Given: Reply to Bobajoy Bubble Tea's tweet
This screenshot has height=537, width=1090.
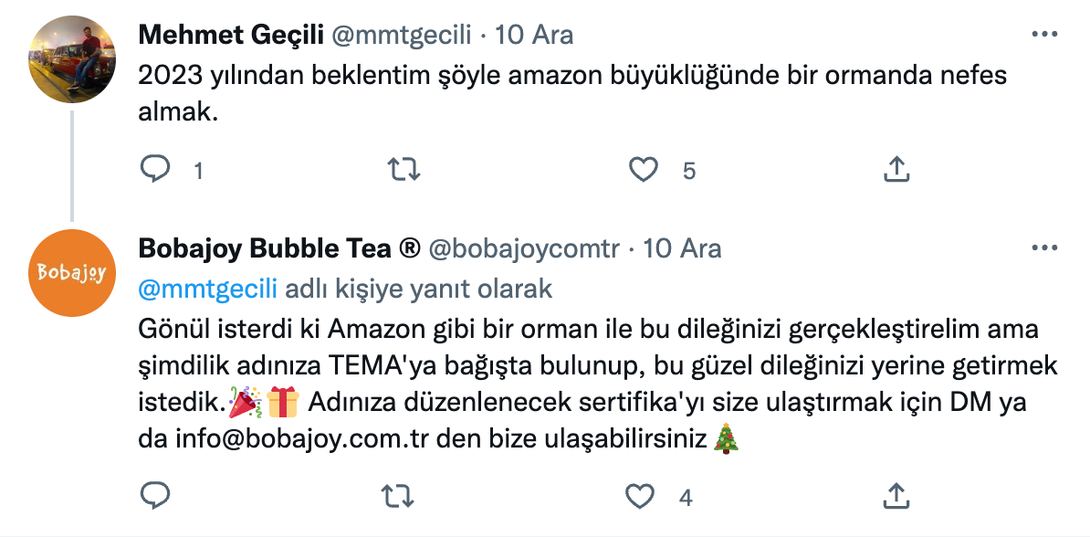Looking at the screenshot, I should (155, 496).
